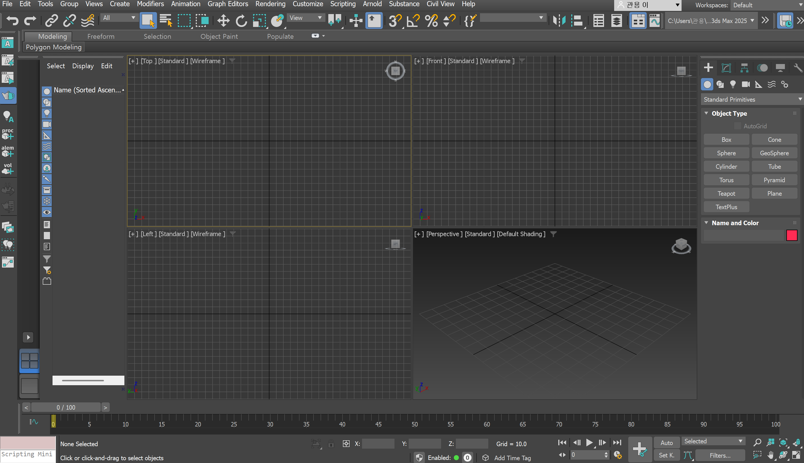Toggle Auto Key mode
This screenshot has width=804, height=463.
tap(666, 443)
